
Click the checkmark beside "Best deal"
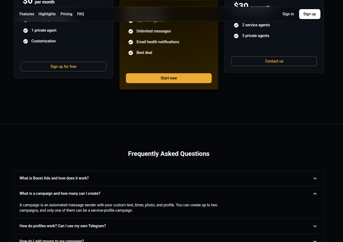pyautogui.click(x=131, y=53)
